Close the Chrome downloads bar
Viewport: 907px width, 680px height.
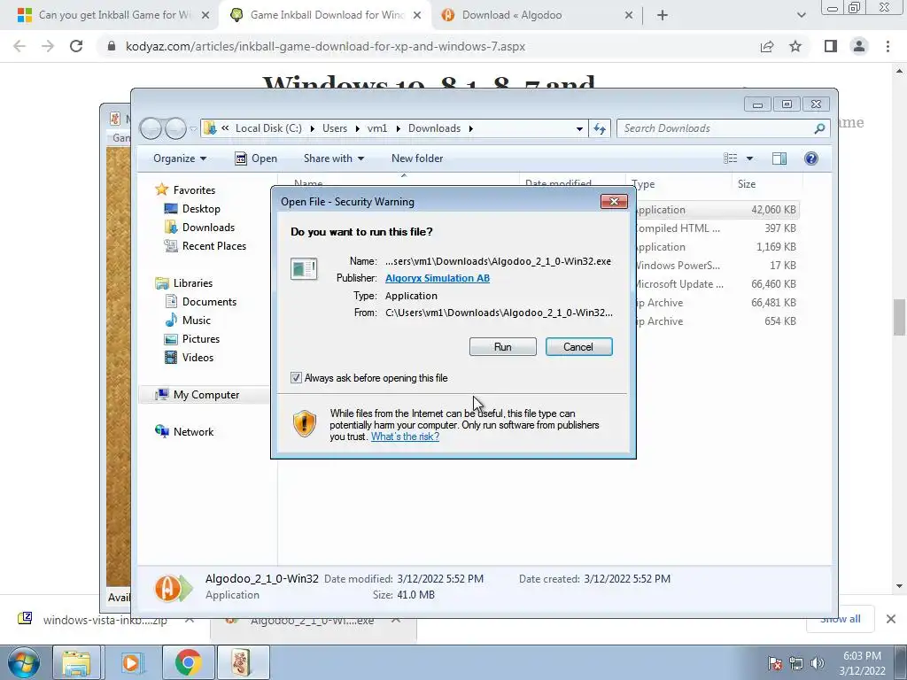(891, 619)
